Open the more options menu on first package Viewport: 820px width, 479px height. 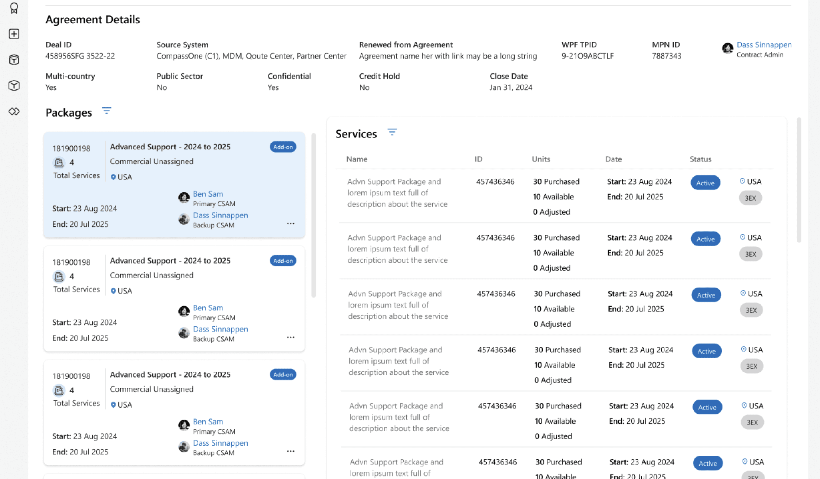pos(291,223)
